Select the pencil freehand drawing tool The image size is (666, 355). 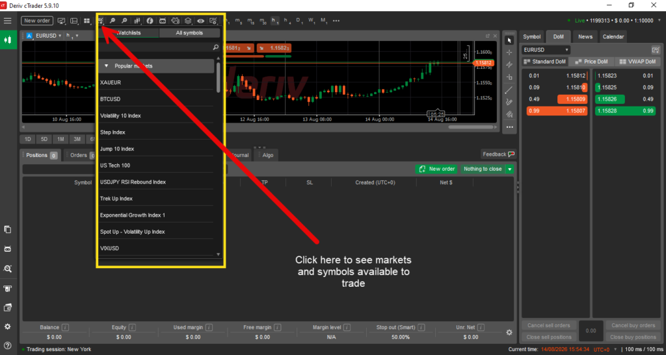(x=509, y=102)
